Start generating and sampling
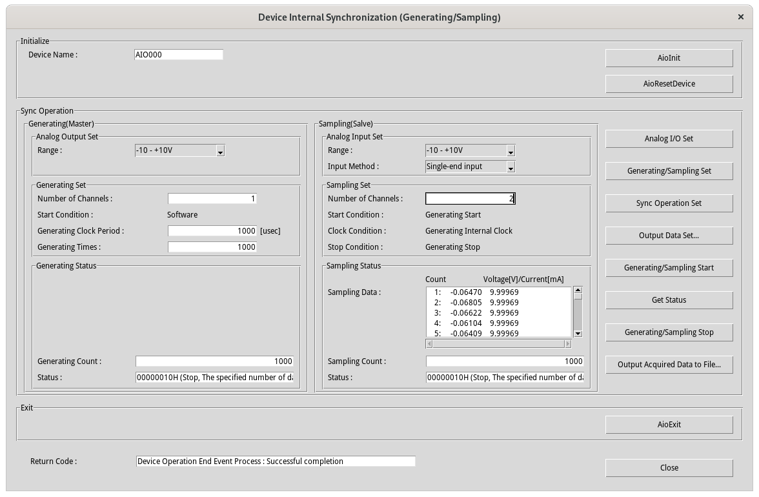 point(669,268)
